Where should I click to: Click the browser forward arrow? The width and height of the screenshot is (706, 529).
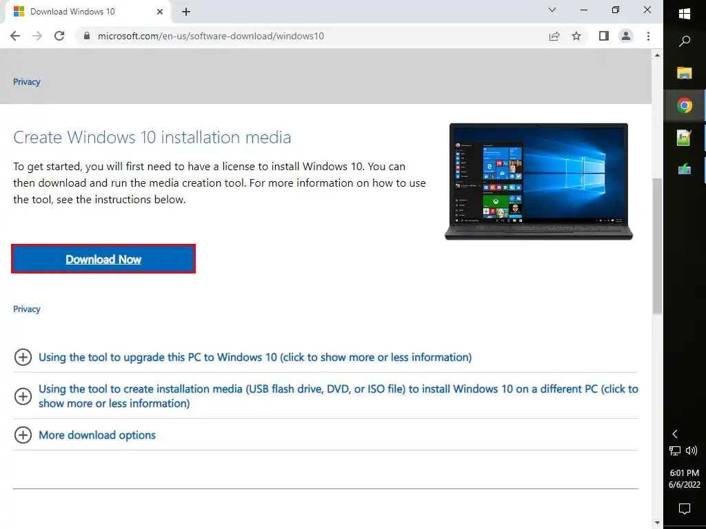(37, 36)
